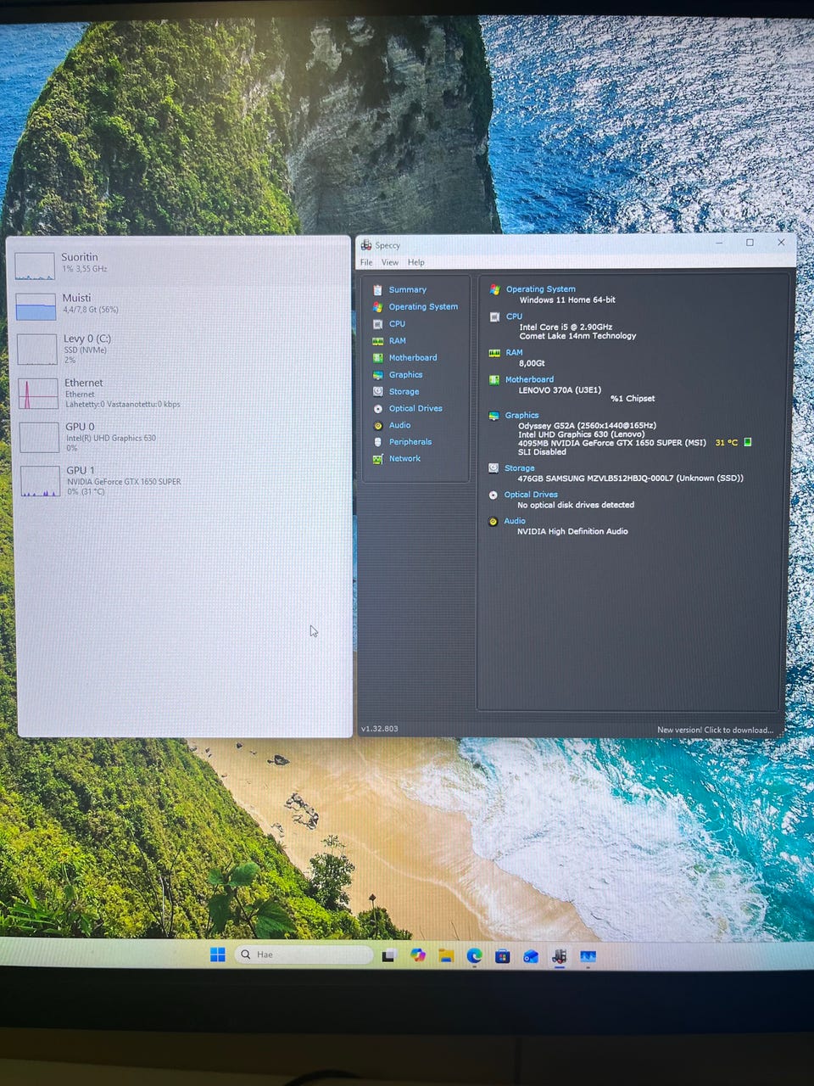Open the File menu in Speccy

(x=366, y=262)
